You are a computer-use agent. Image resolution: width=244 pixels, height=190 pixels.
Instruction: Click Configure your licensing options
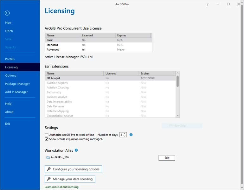click(x=73, y=169)
